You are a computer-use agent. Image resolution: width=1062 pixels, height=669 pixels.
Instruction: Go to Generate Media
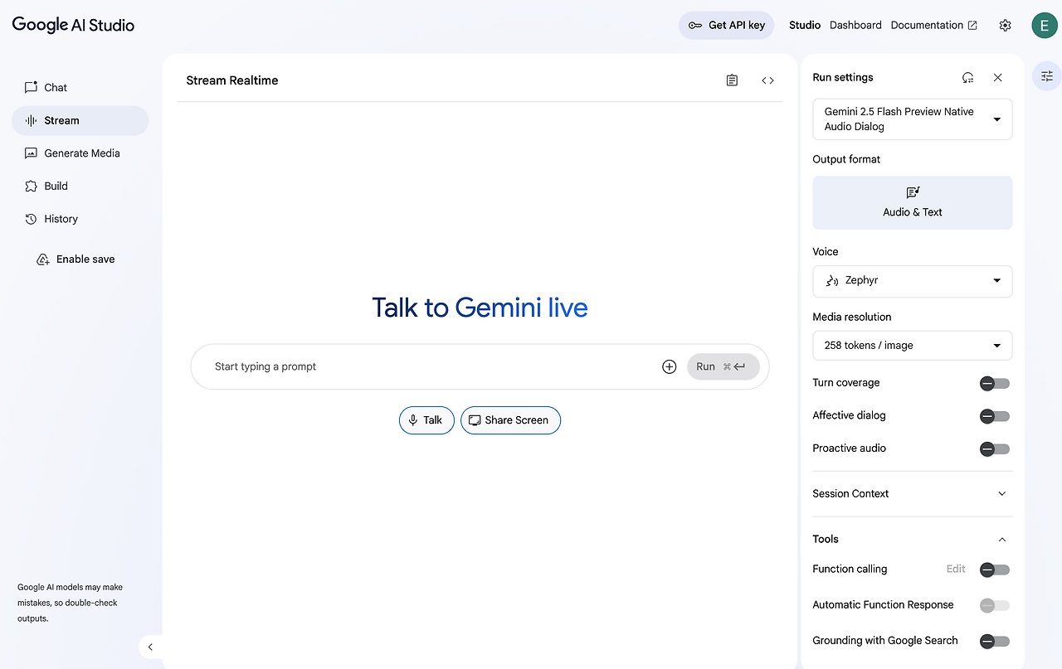80,153
